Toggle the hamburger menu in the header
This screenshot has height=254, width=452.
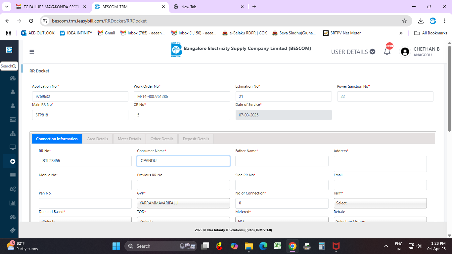click(x=32, y=52)
